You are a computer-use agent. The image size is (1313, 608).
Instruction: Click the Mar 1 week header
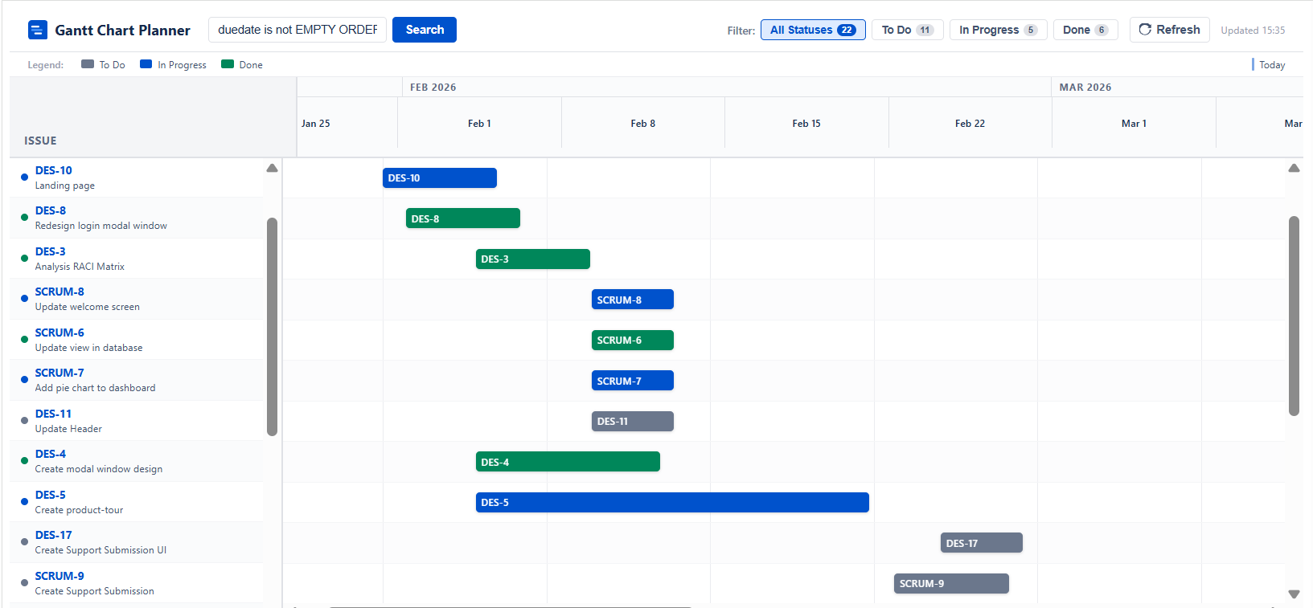1134,123
